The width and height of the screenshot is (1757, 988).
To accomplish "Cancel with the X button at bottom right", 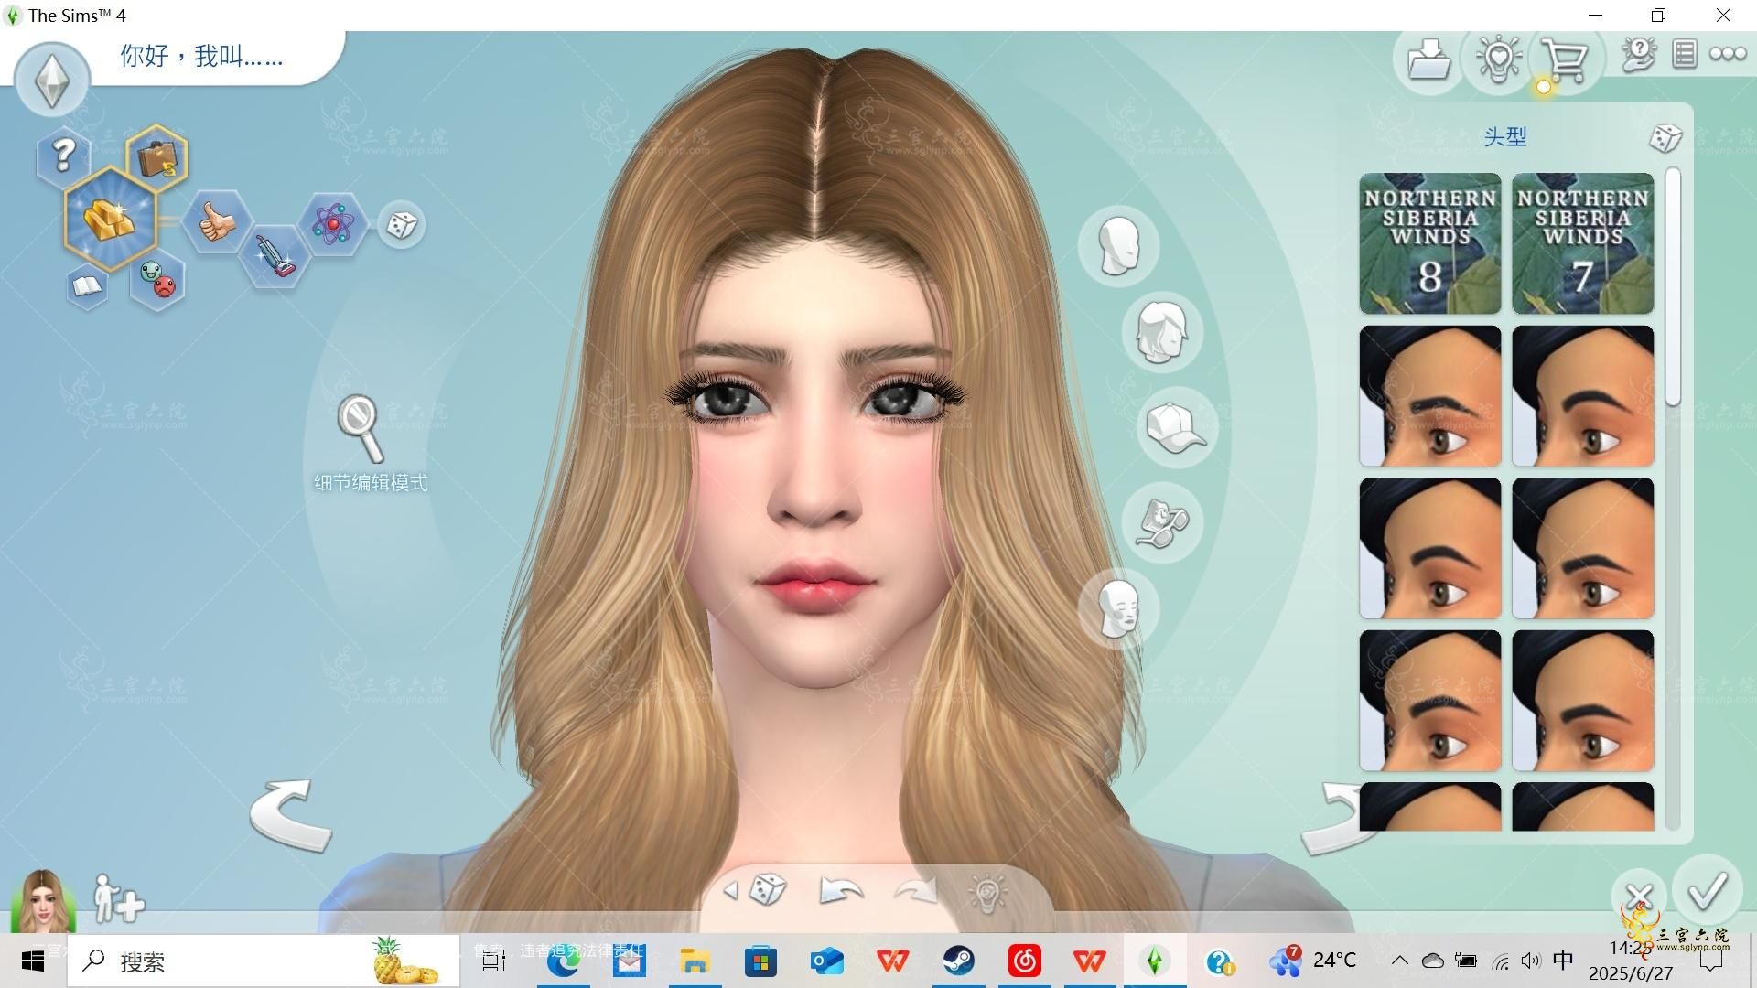I will point(1638,897).
